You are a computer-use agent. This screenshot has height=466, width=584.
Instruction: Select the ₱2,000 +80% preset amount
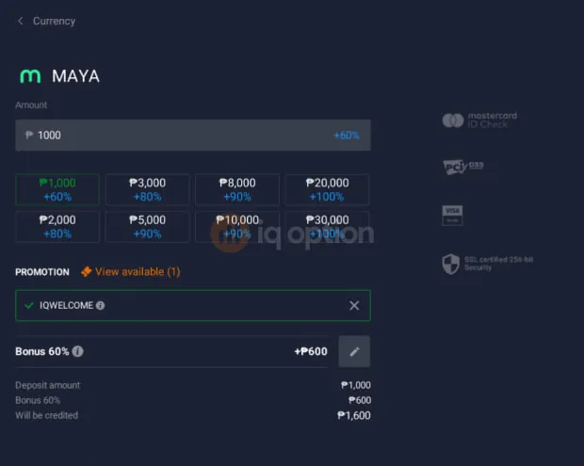point(57,227)
